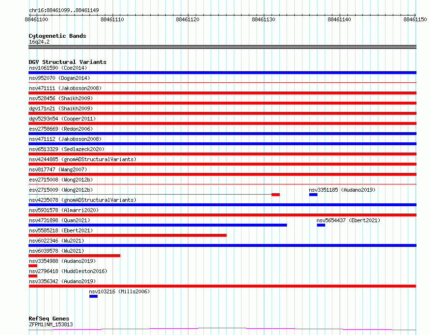Click the DGV Structural Variants track title
Viewport: 430px width, 335px height.
tap(68, 62)
